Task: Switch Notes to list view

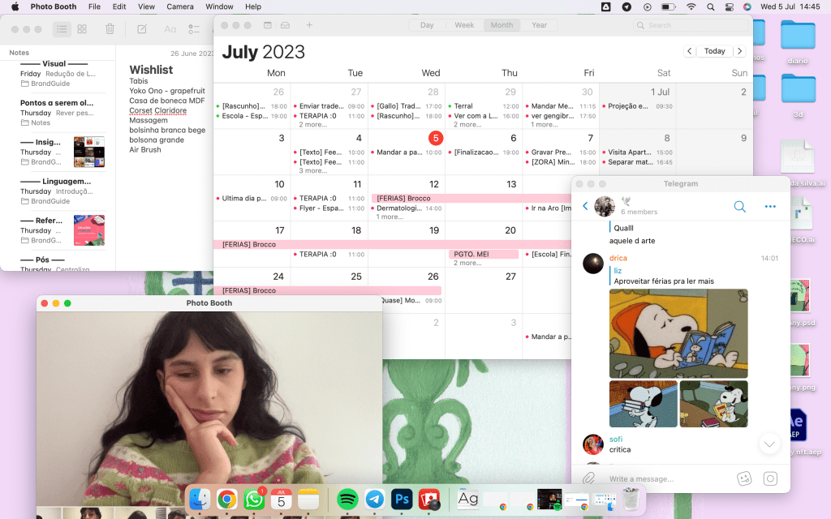Action: [x=62, y=29]
